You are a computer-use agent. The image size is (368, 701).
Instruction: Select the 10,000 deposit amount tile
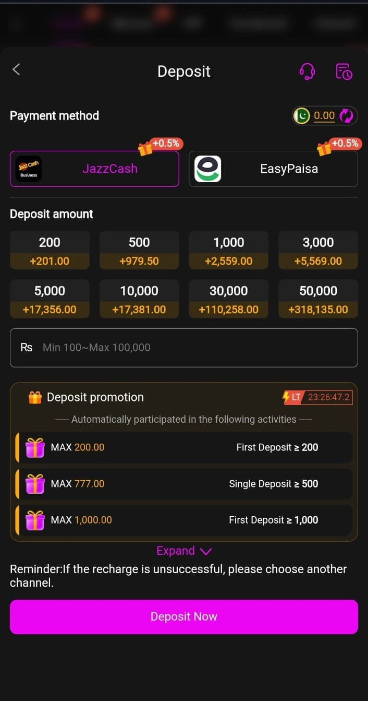[139, 299]
